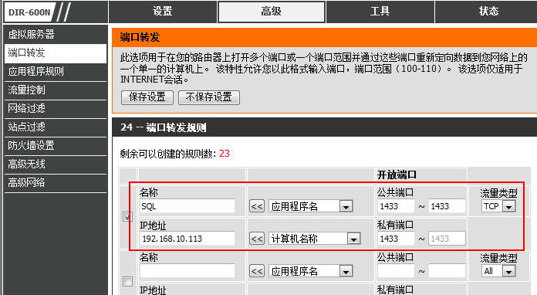Select the 高级 top tab
The image size is (537, 295).
272,12
